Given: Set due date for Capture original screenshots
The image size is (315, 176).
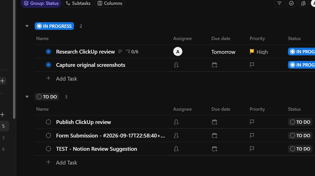Looking at the screenshot, I should click(x=215, y=65).
